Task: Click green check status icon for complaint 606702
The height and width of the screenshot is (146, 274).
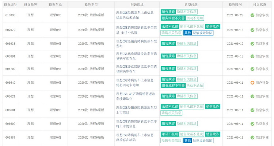Action: click(x=252, y=69)
